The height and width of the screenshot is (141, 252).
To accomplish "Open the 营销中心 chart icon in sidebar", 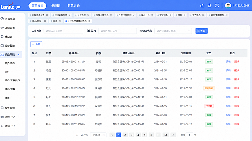I will pos(2,117).
